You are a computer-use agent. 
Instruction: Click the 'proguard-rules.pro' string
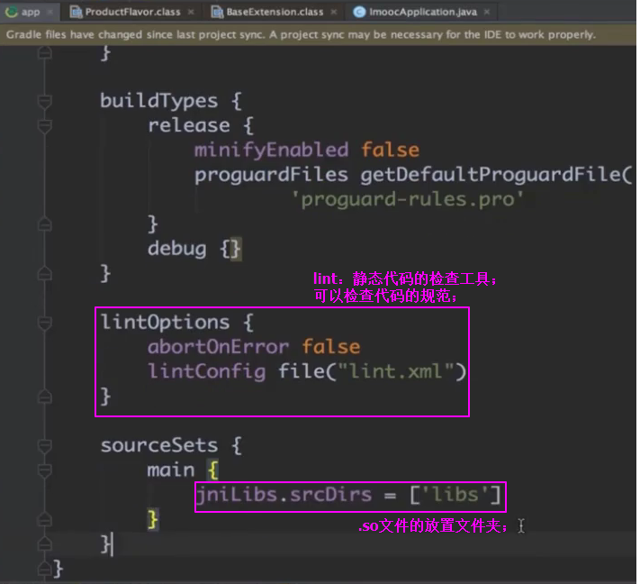pos(407,198)
